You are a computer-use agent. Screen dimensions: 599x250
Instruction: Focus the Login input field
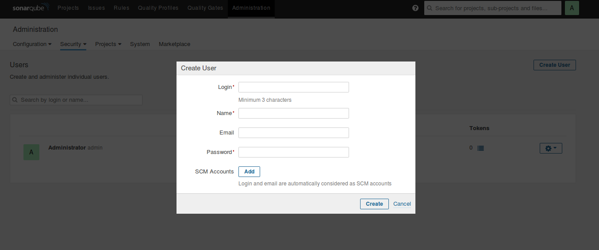tap(294, 87)
